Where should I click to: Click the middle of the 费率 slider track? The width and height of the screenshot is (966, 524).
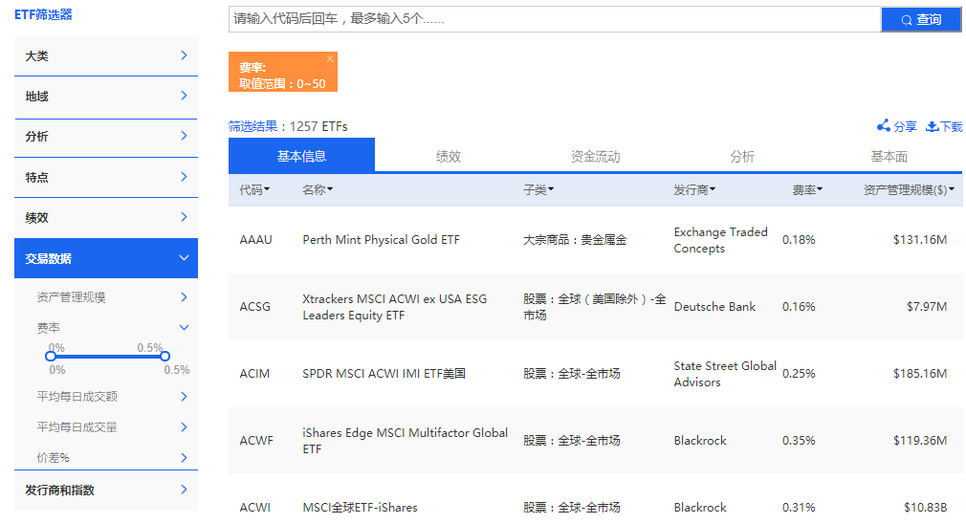tap(107, 356)
